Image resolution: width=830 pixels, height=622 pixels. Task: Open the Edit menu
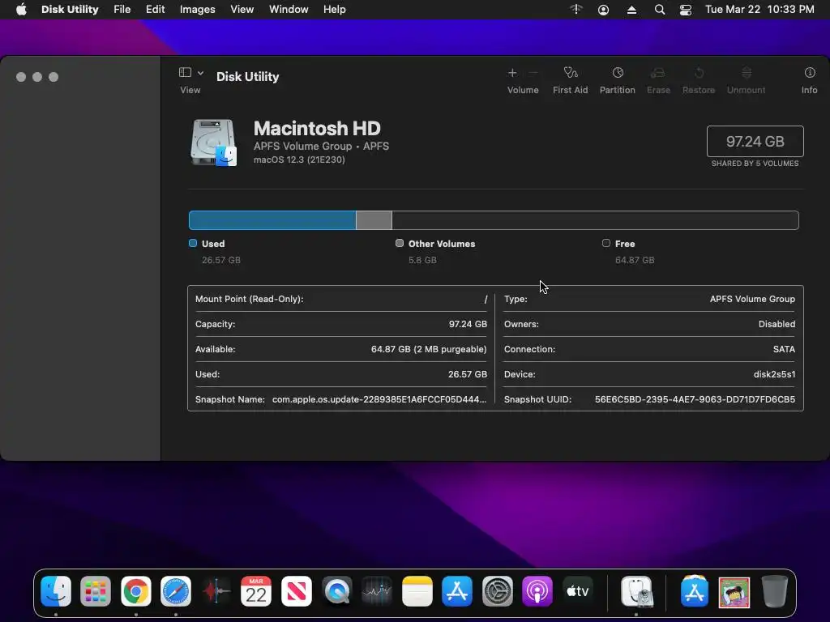pyautogui.click(x=155, y=10)
